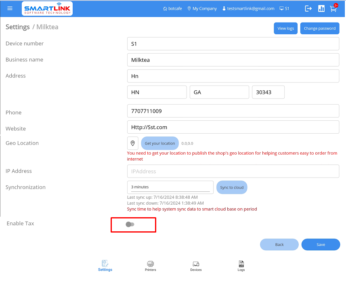Viewport: 346px width, 281px height.
Task: Click the Change password button
Action: pyautogui.click(x=320, y=29)
